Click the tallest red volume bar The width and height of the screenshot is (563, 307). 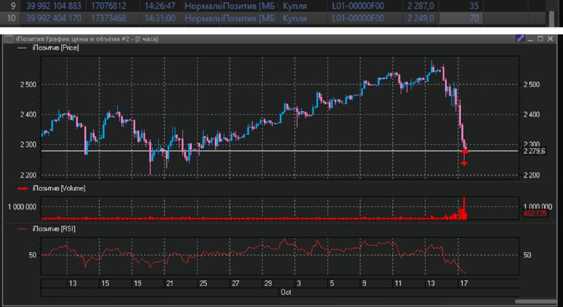click(464, 208)
